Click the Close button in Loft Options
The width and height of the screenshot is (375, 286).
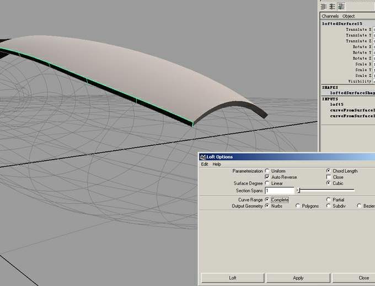pos(354,278)
